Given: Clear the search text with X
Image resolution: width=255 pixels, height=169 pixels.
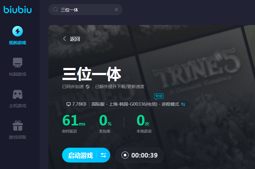Looking at the screenshot, I should (x=116, y=10).
